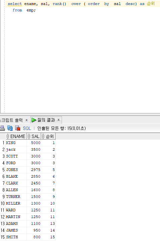Click the 2975 salary cell

pyautogui.click(x=34, y=170)
